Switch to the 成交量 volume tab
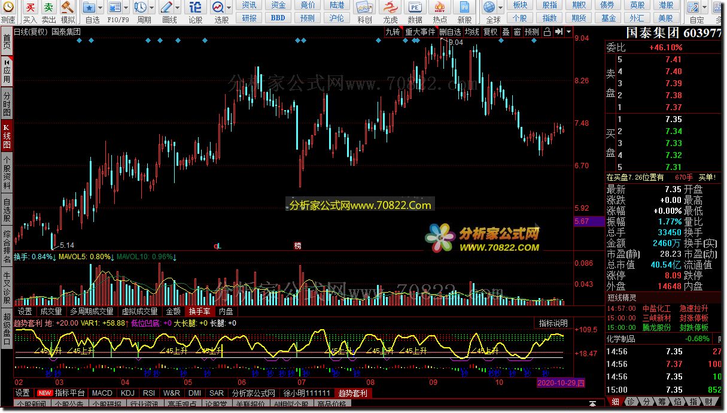 [x=51, y=311]
